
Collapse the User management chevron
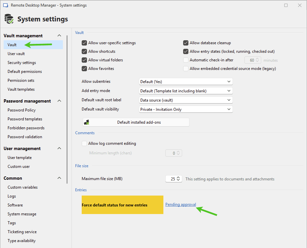(x=59, y=148)
